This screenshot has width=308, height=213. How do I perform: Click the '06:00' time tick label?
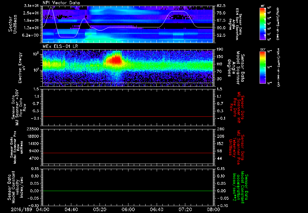click(128, 209)
